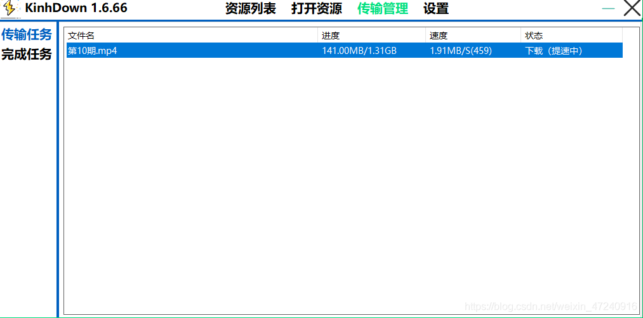643x318 pixels.
Task: Show 传输任务 in the sidebar
Action: click(27, 35)
